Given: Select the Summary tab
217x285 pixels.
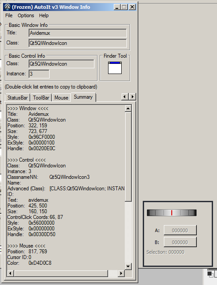Looking at the screenshot, I should pos(83,97).
